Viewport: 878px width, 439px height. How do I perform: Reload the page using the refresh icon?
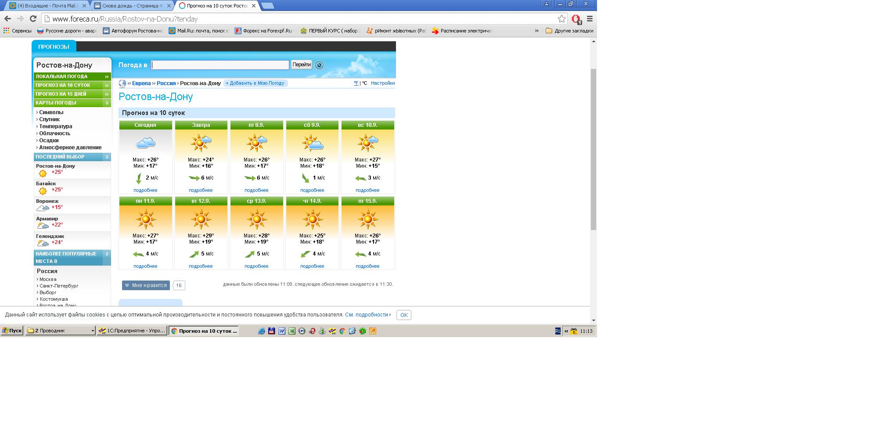click(33, 19)
